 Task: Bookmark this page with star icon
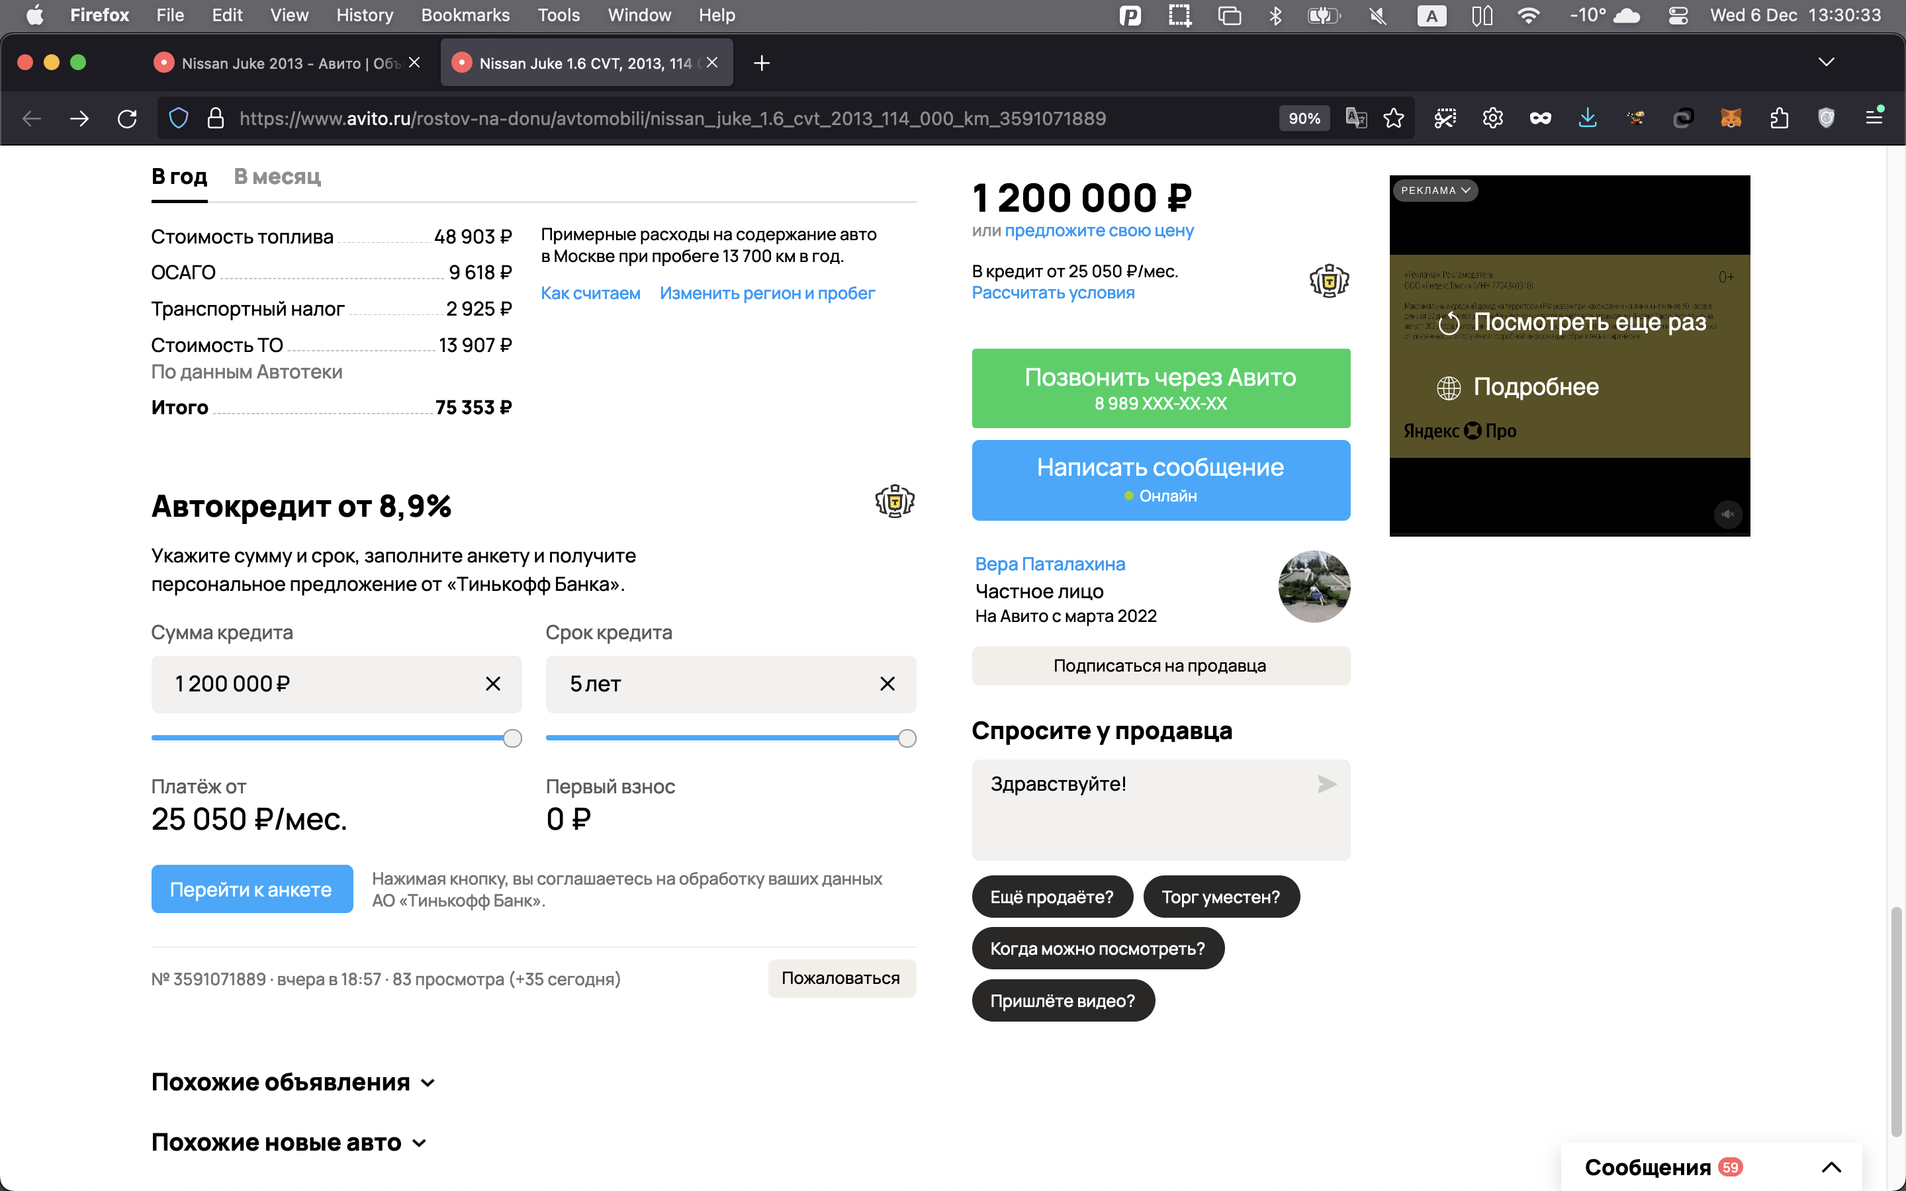click(1393, 118)
